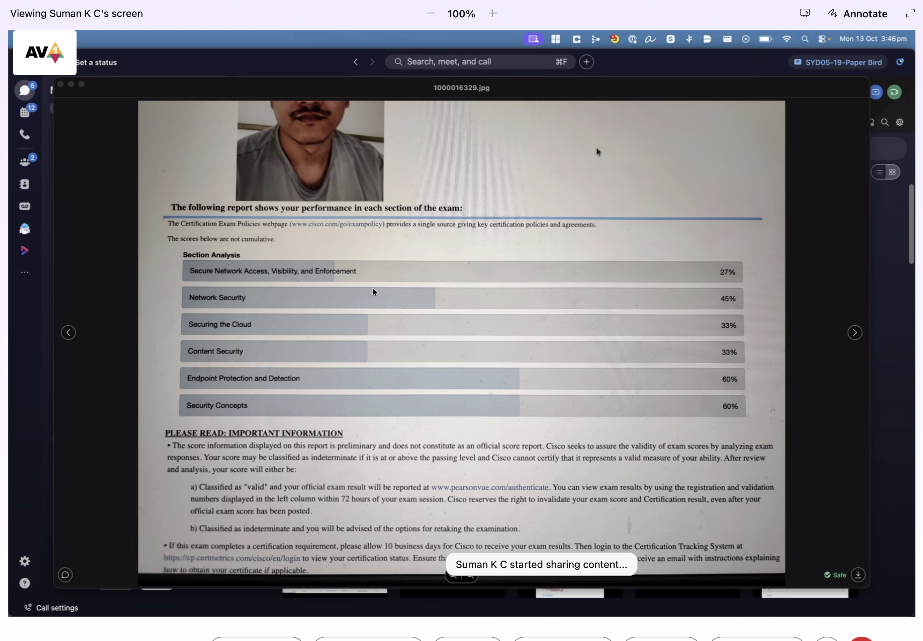Click the Annotate pen button
The image size is (923, 641).
(x=857, y=14)
